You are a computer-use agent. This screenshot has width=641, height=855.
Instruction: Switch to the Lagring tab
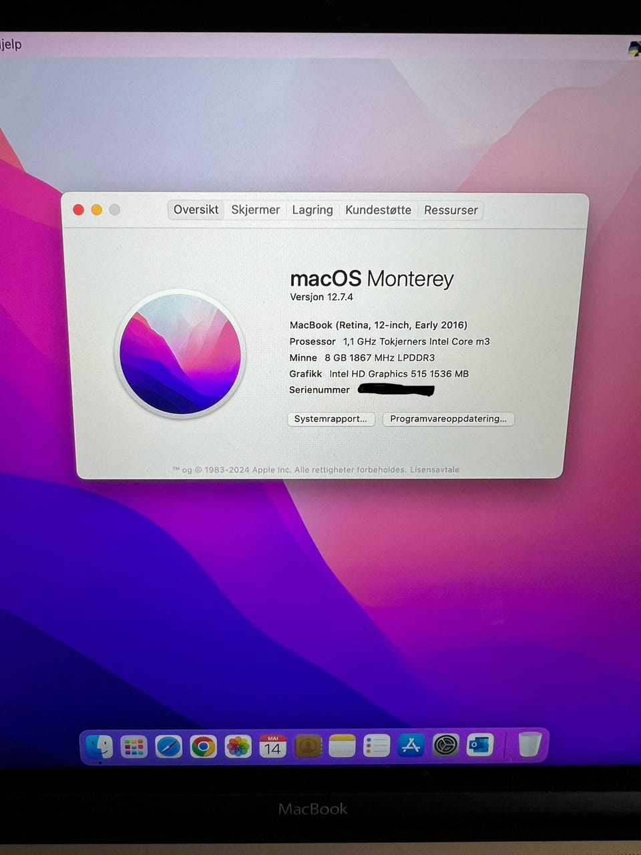[312, 210]
